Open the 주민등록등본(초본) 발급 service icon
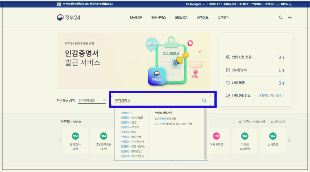The height and width of the screenshot is (172, 310). point(104,136)
